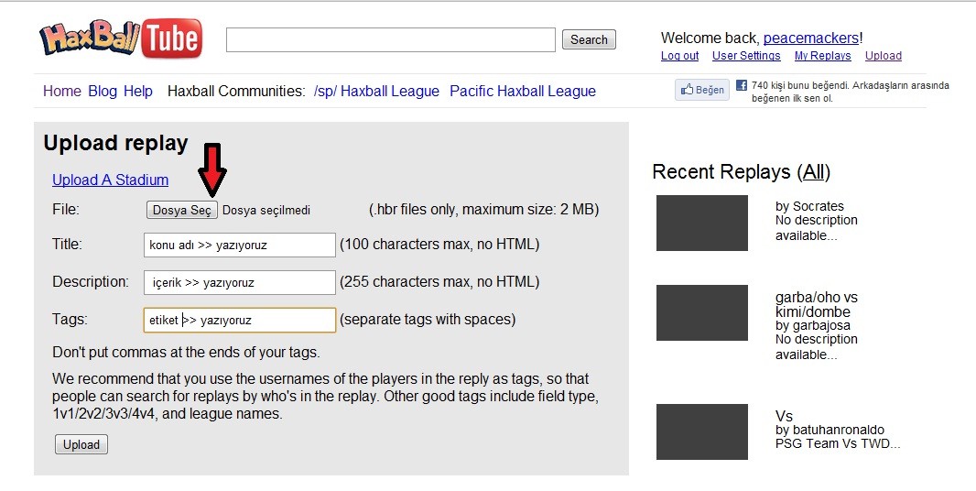Open the Vs replay thumbnail by batuhanronaldo
The image size is (976, 491).
click(x=701, y=431)
